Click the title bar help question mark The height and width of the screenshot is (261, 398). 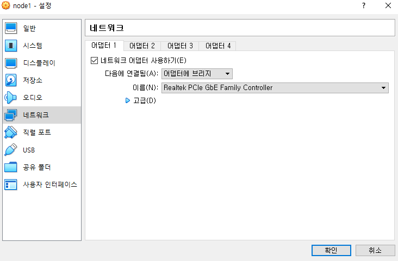(x=363, y=5)
